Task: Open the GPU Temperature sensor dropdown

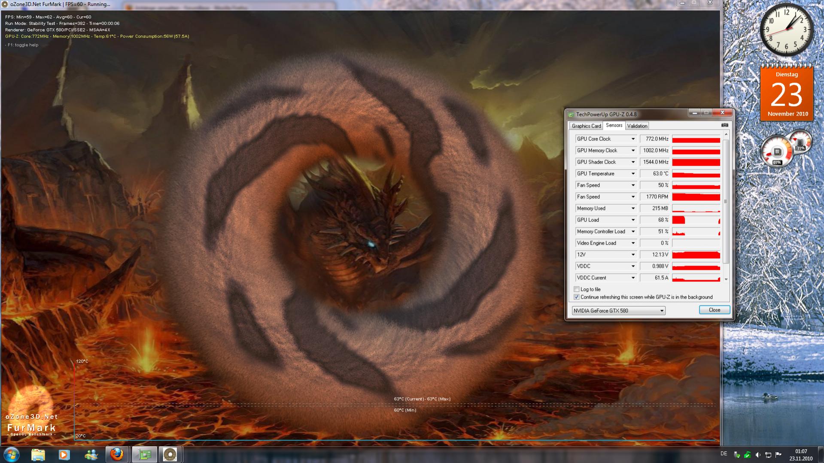Action: (x=633, y=174)
